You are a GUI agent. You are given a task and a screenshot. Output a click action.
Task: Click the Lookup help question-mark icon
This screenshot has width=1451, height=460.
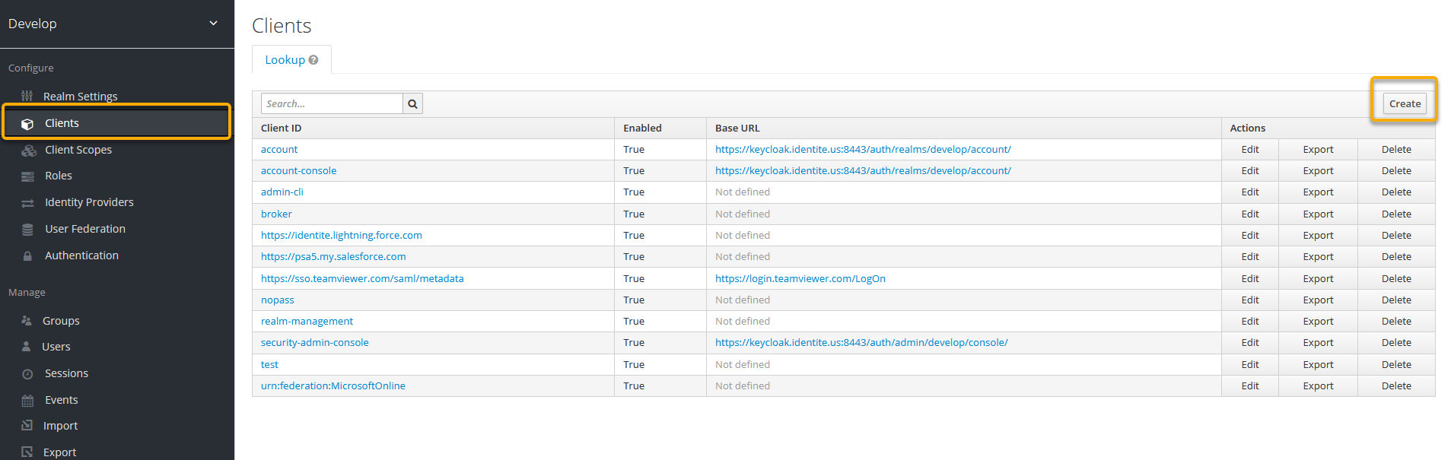coord(313,60)
